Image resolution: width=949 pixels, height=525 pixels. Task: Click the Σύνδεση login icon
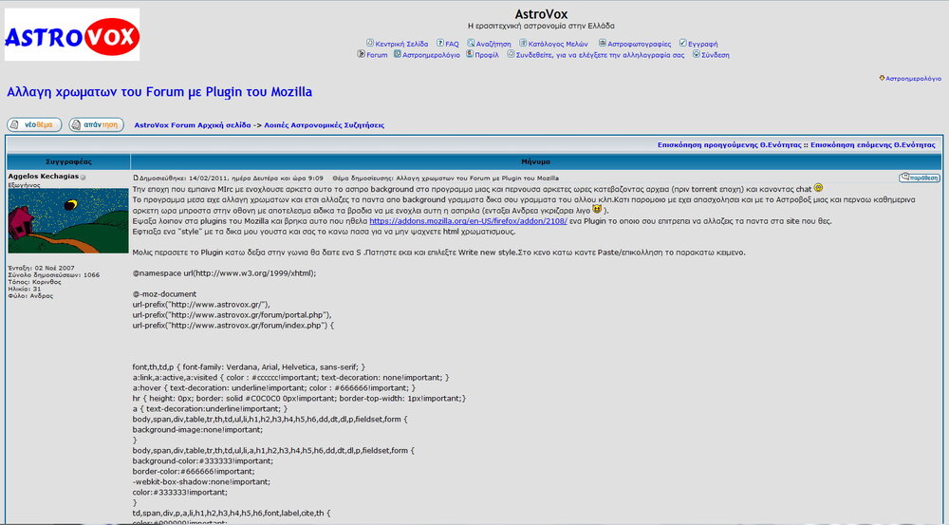[x=696, y=54]
